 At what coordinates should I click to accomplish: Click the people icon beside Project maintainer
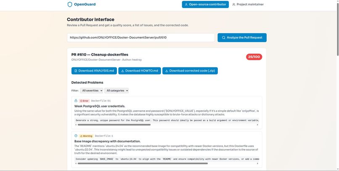pyautogui.click(x=234, y=4)
